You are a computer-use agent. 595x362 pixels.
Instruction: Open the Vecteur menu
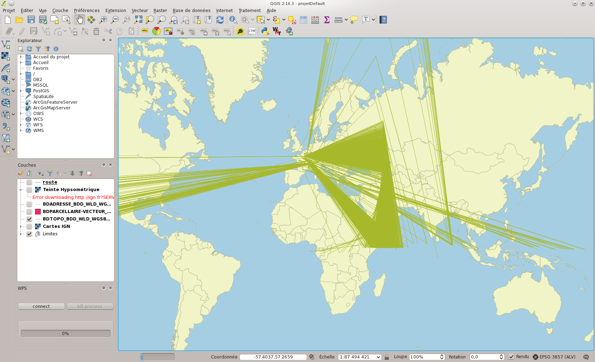pyautogui.click(x=140, y=11)
